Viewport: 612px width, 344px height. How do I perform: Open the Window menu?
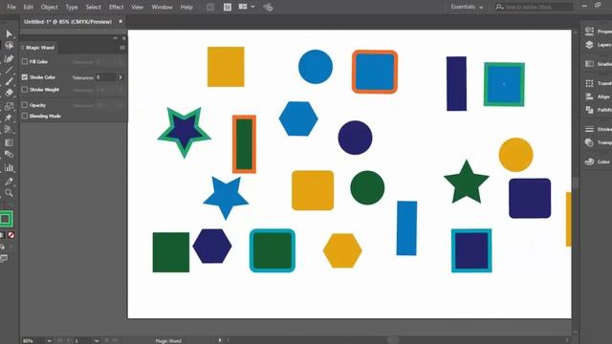pyautogui.click(x=162, y=7)
